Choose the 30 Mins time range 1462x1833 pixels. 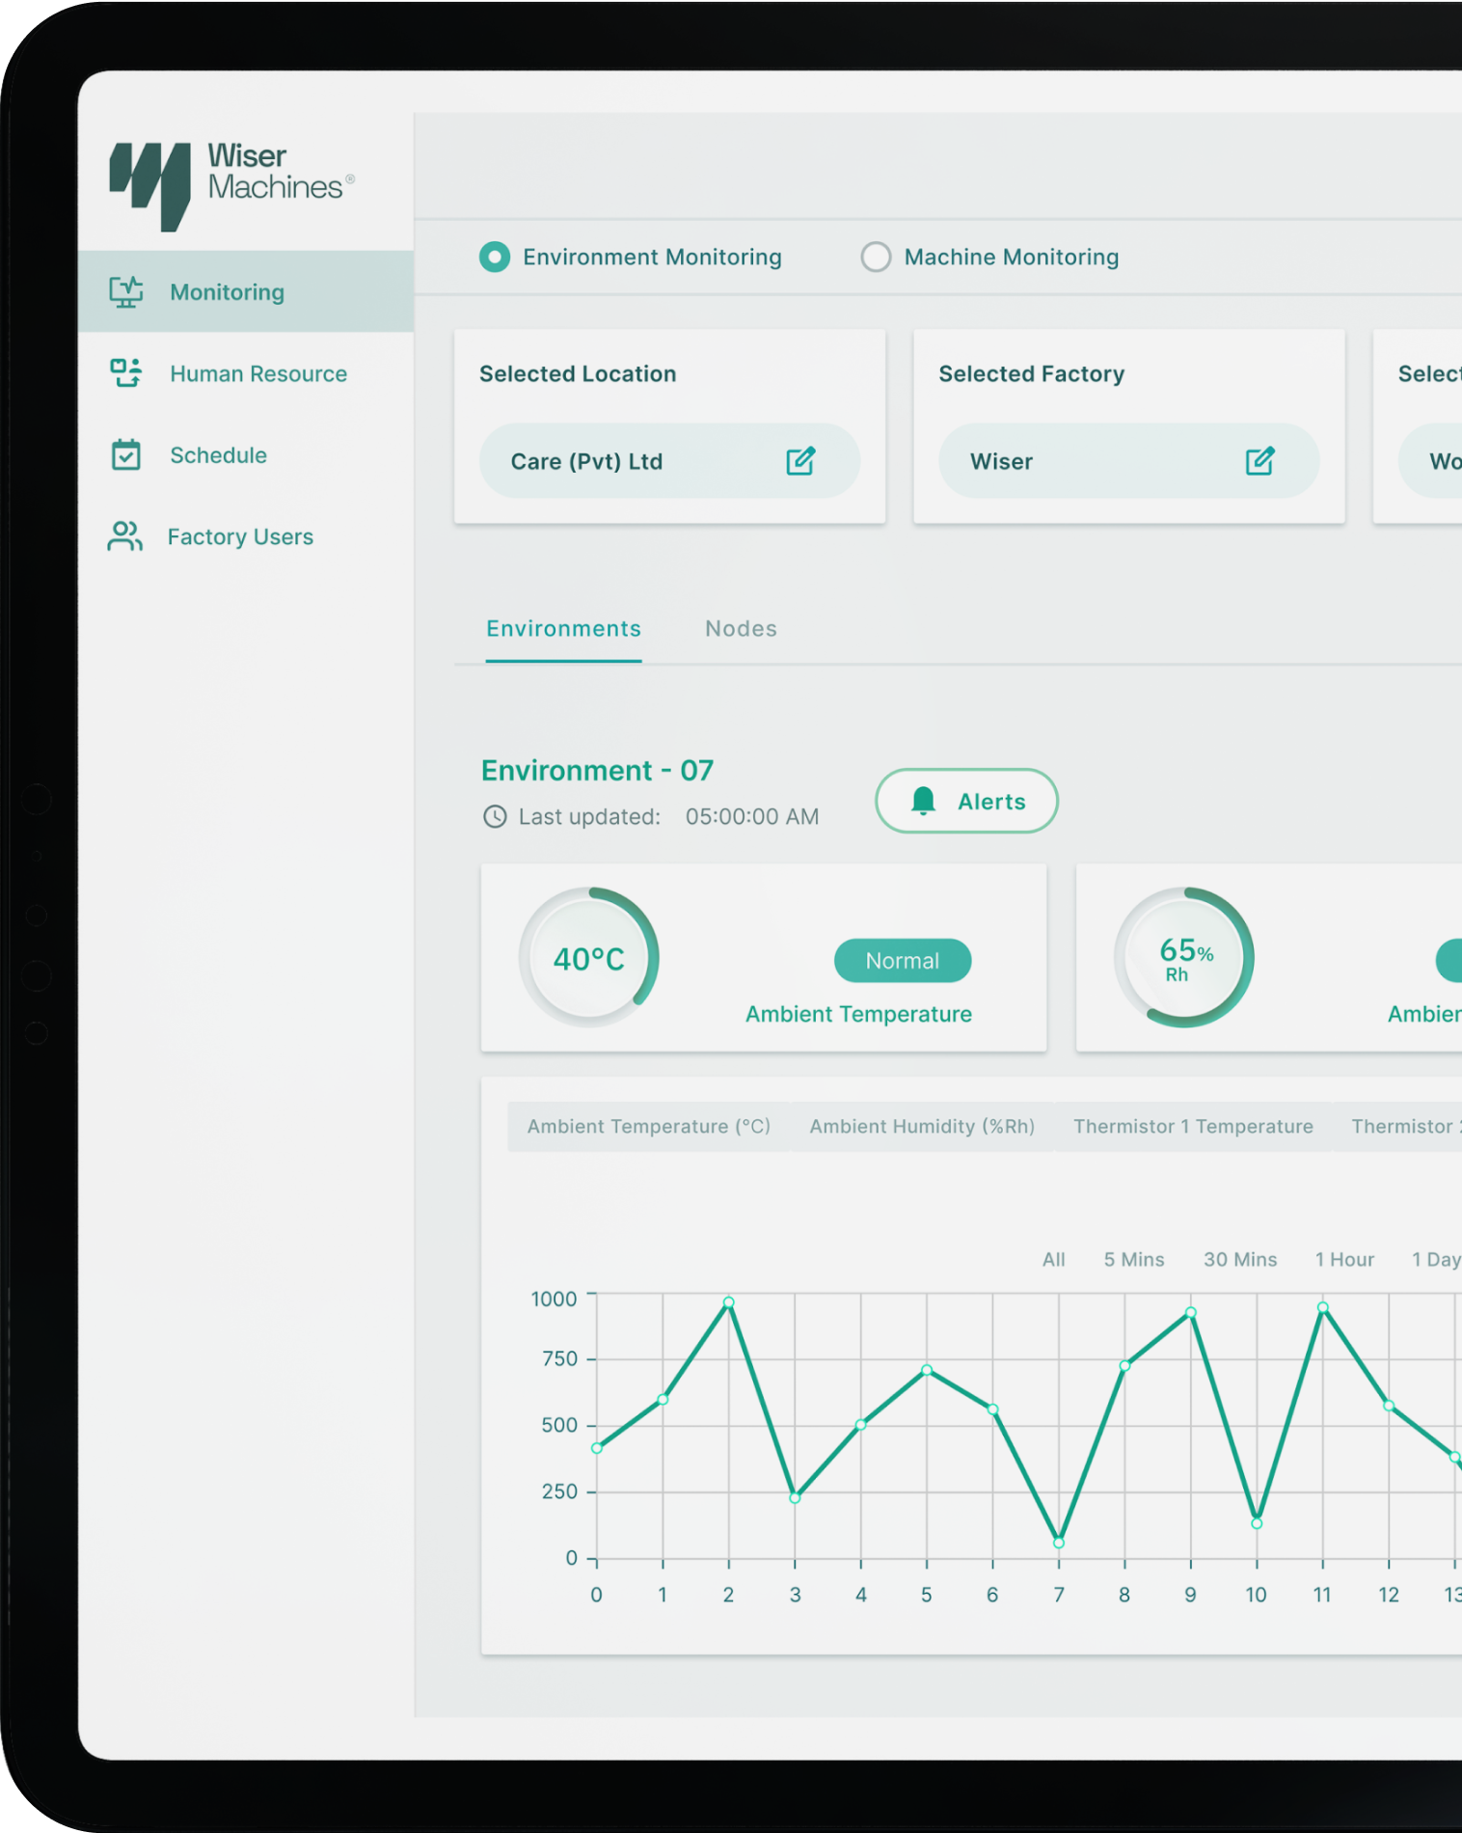[x=1239, y=1259]
